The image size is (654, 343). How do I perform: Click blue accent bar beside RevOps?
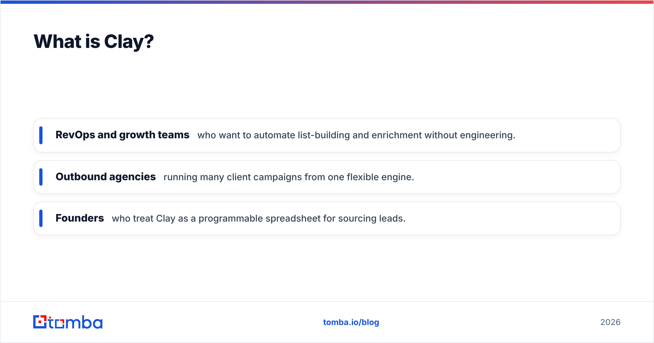click(41, 135)
